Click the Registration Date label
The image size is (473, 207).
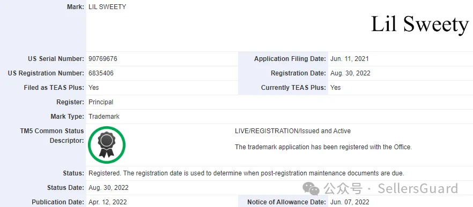coord(298,73)
